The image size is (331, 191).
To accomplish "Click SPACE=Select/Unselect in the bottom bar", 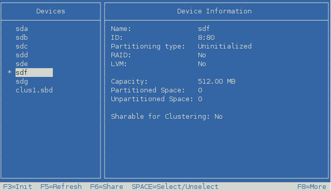I will pos(175,186).
